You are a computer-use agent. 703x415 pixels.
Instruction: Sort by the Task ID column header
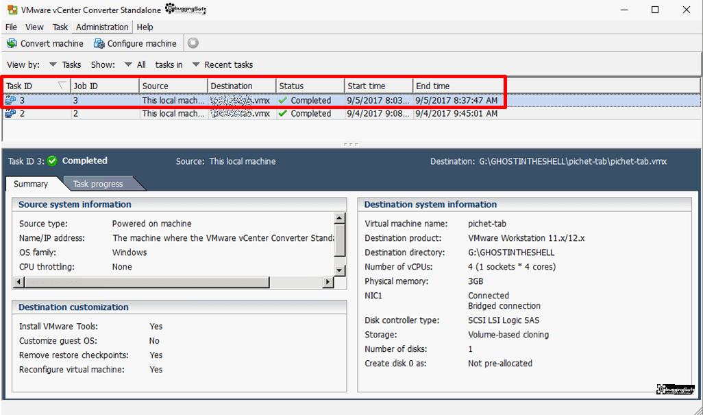(37, 86)
